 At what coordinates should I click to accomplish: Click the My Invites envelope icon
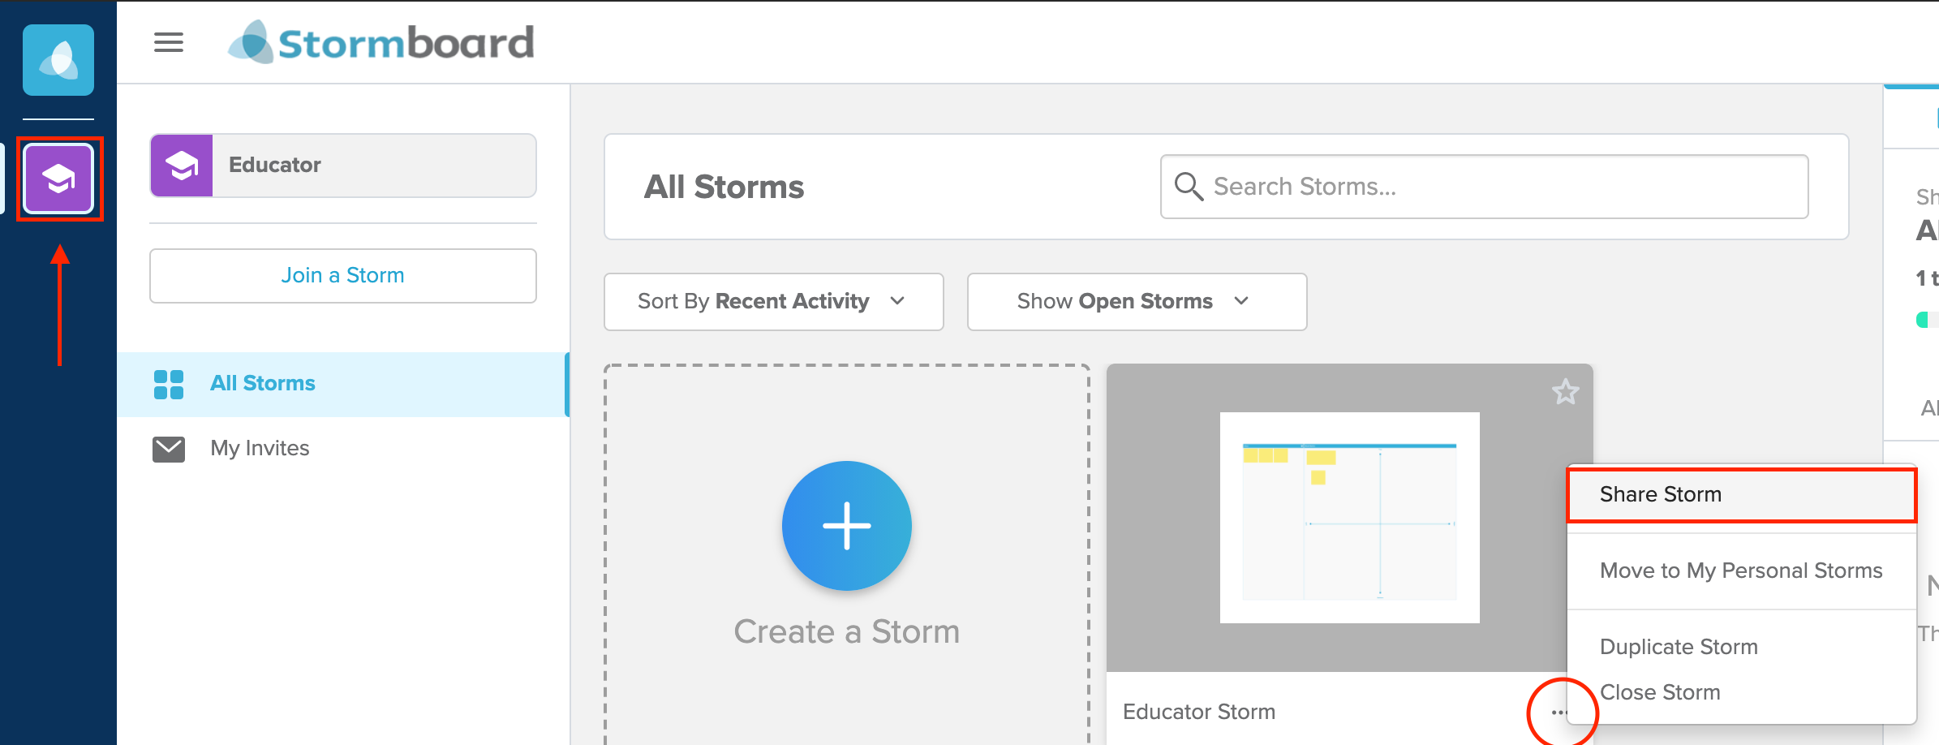169,449
